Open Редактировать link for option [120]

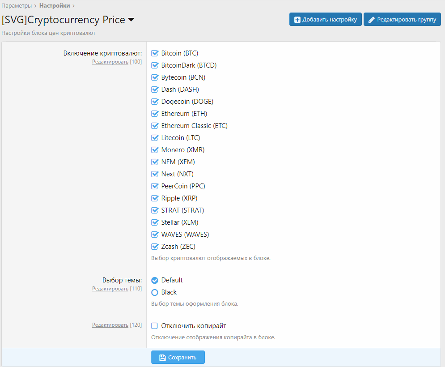[110, 325]
